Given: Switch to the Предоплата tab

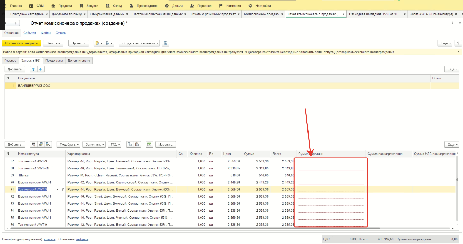Looking at the screenshot, I should coord(54,61).
